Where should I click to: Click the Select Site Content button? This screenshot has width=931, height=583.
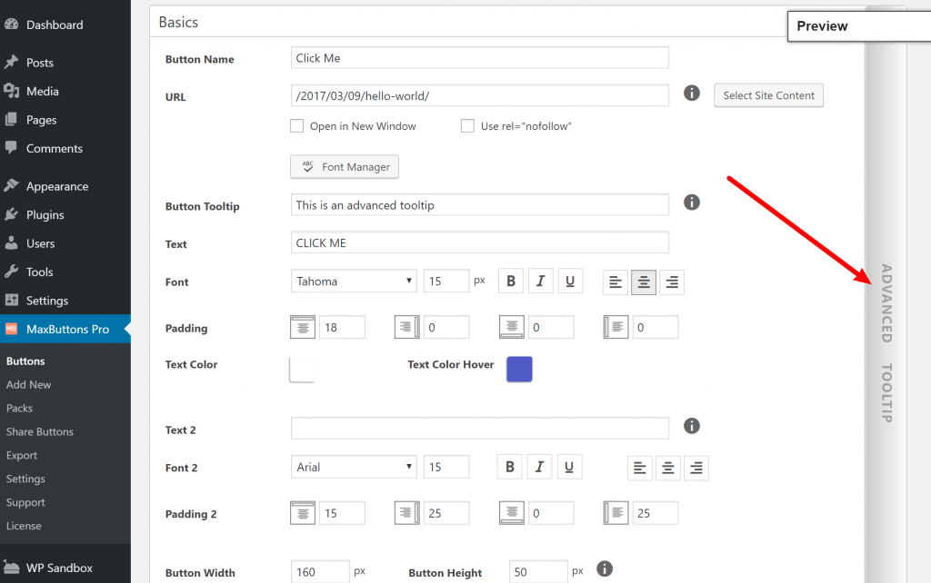click(x=768, y=94)
